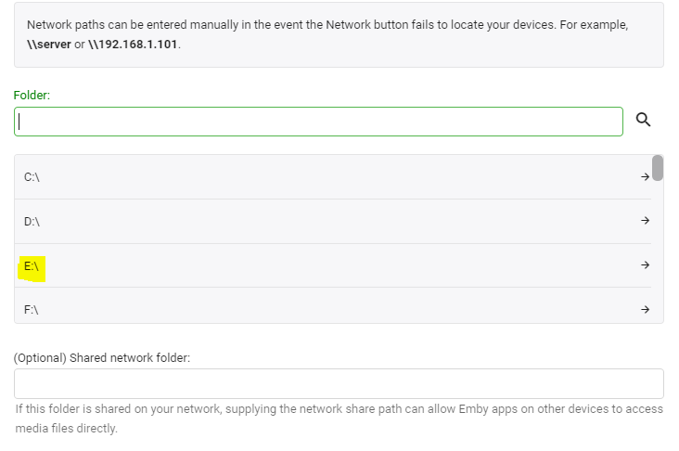Click the arrow icon beside E:\
The height and width of the screenshot is (451, 679).
(x=646, y=265)
